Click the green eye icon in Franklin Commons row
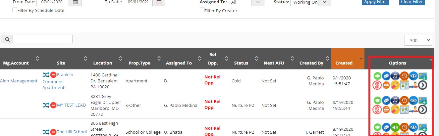This screenshot has width=439, height=136. (377, 76)
